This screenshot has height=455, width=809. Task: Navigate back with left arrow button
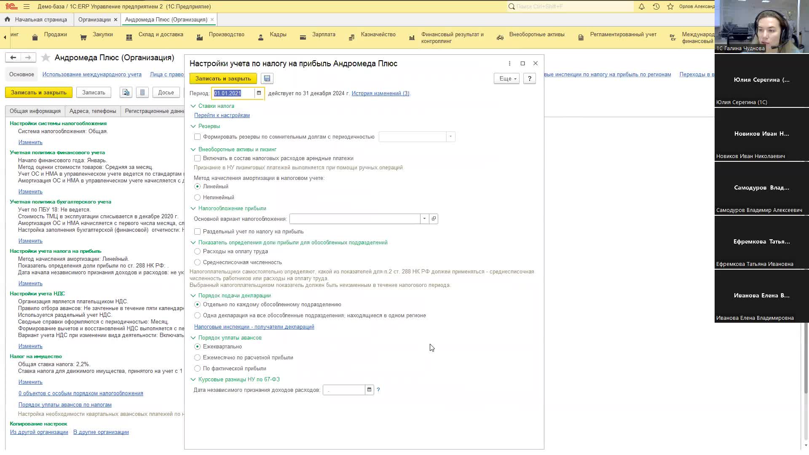click(13, 57)
